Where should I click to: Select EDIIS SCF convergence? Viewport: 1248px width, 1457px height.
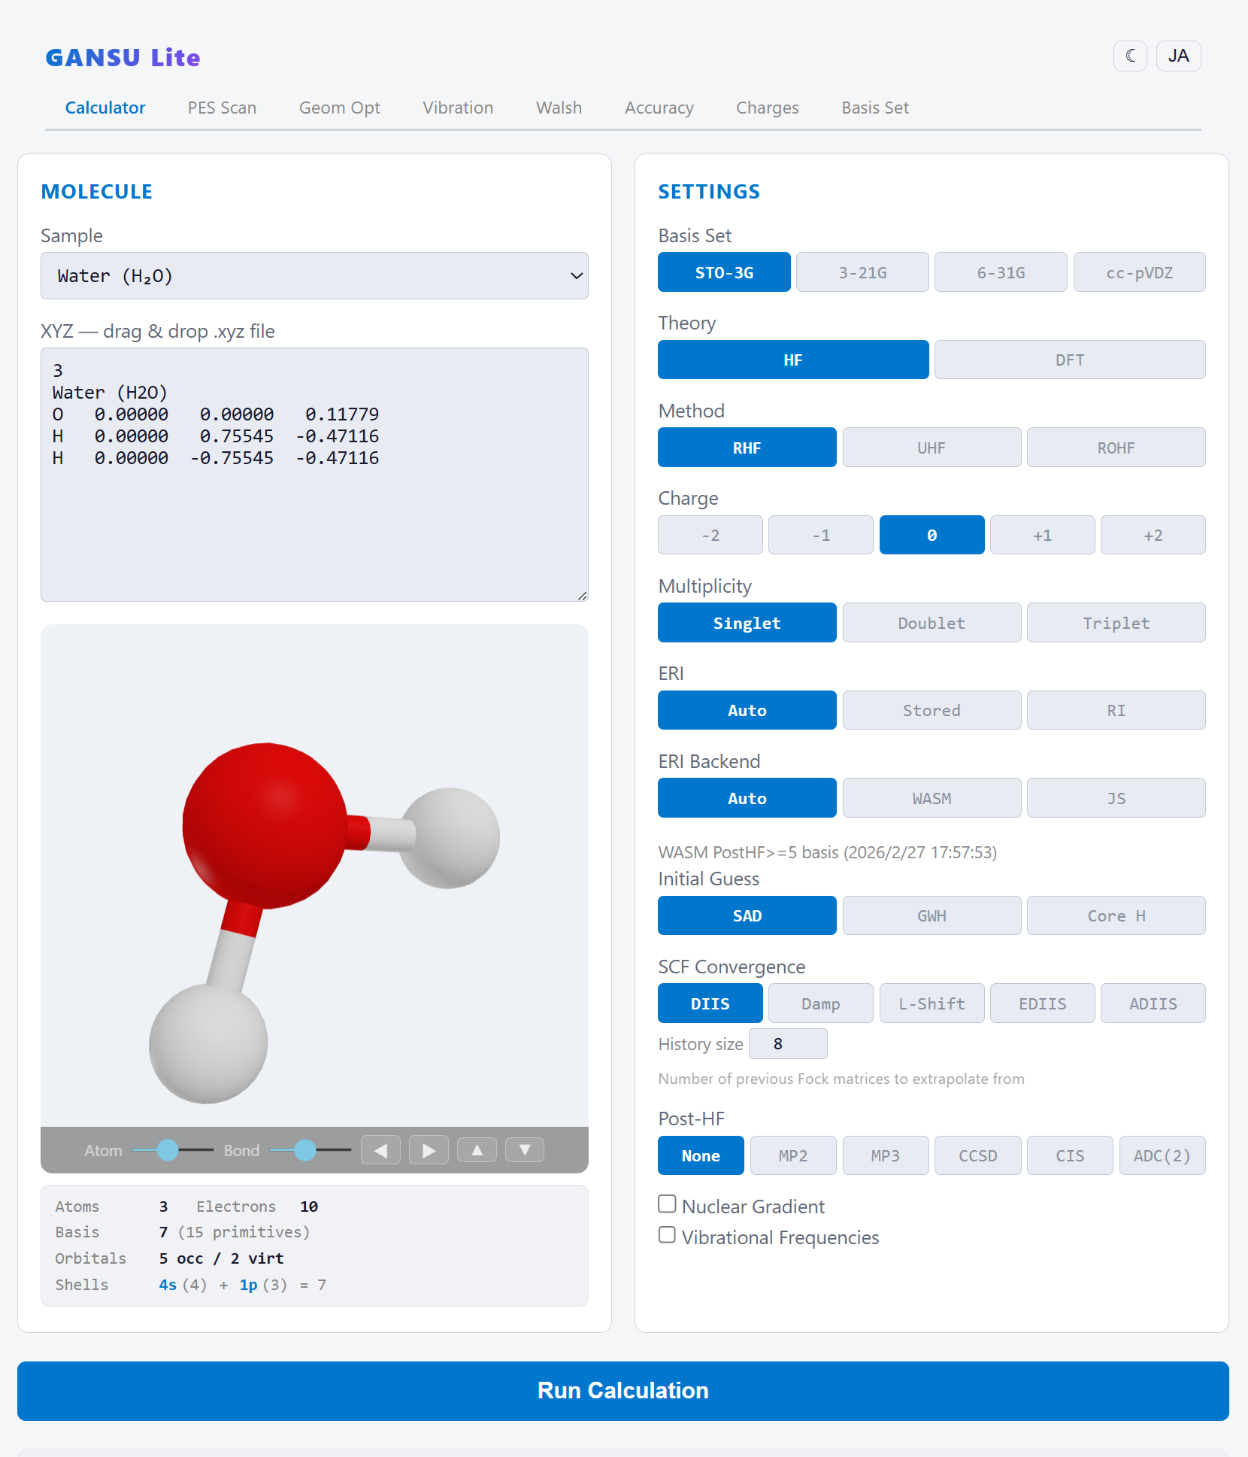point(1042,1003)
